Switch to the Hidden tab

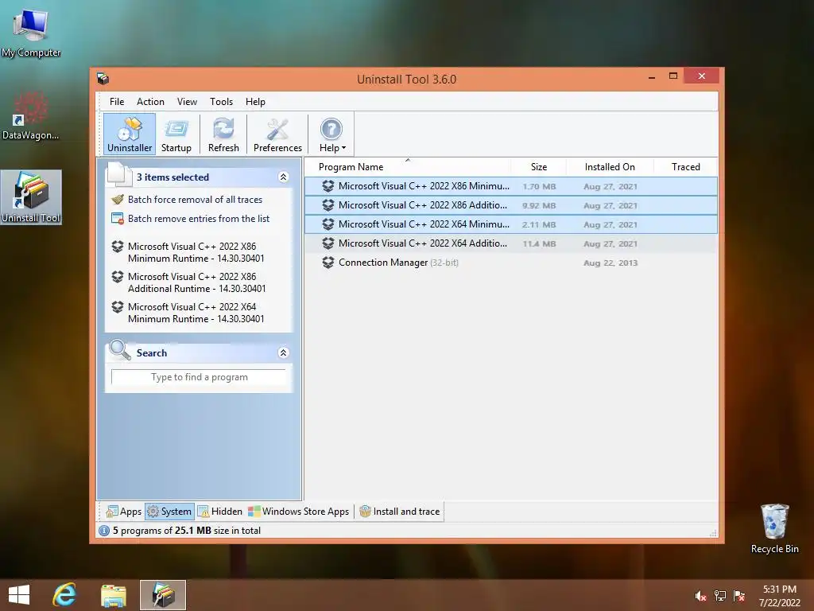click(220, 512)
